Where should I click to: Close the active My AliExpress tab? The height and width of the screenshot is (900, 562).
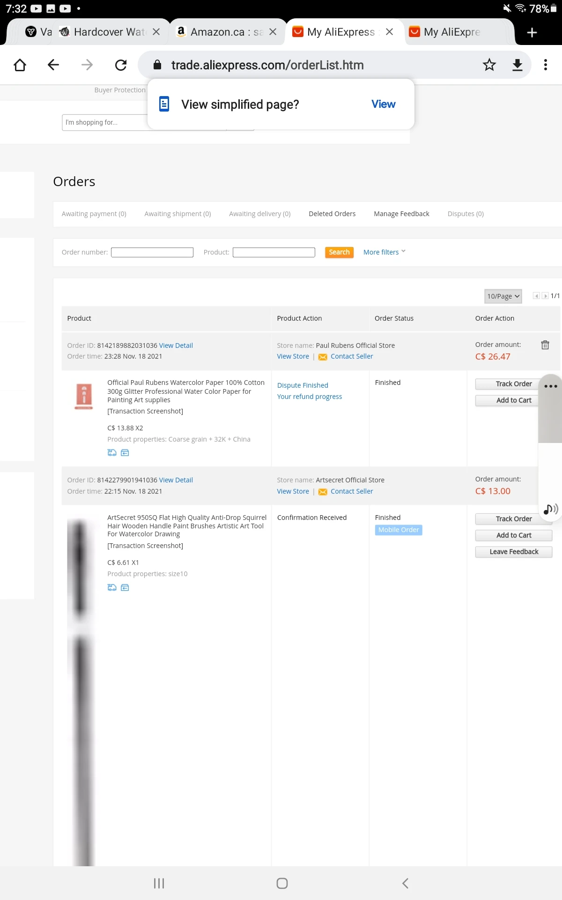click(x=389, y=32)
